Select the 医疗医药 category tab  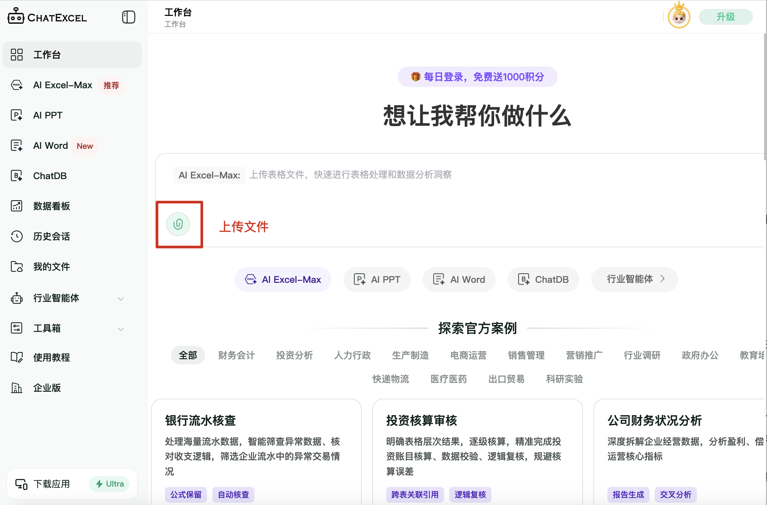pos(449,379)
